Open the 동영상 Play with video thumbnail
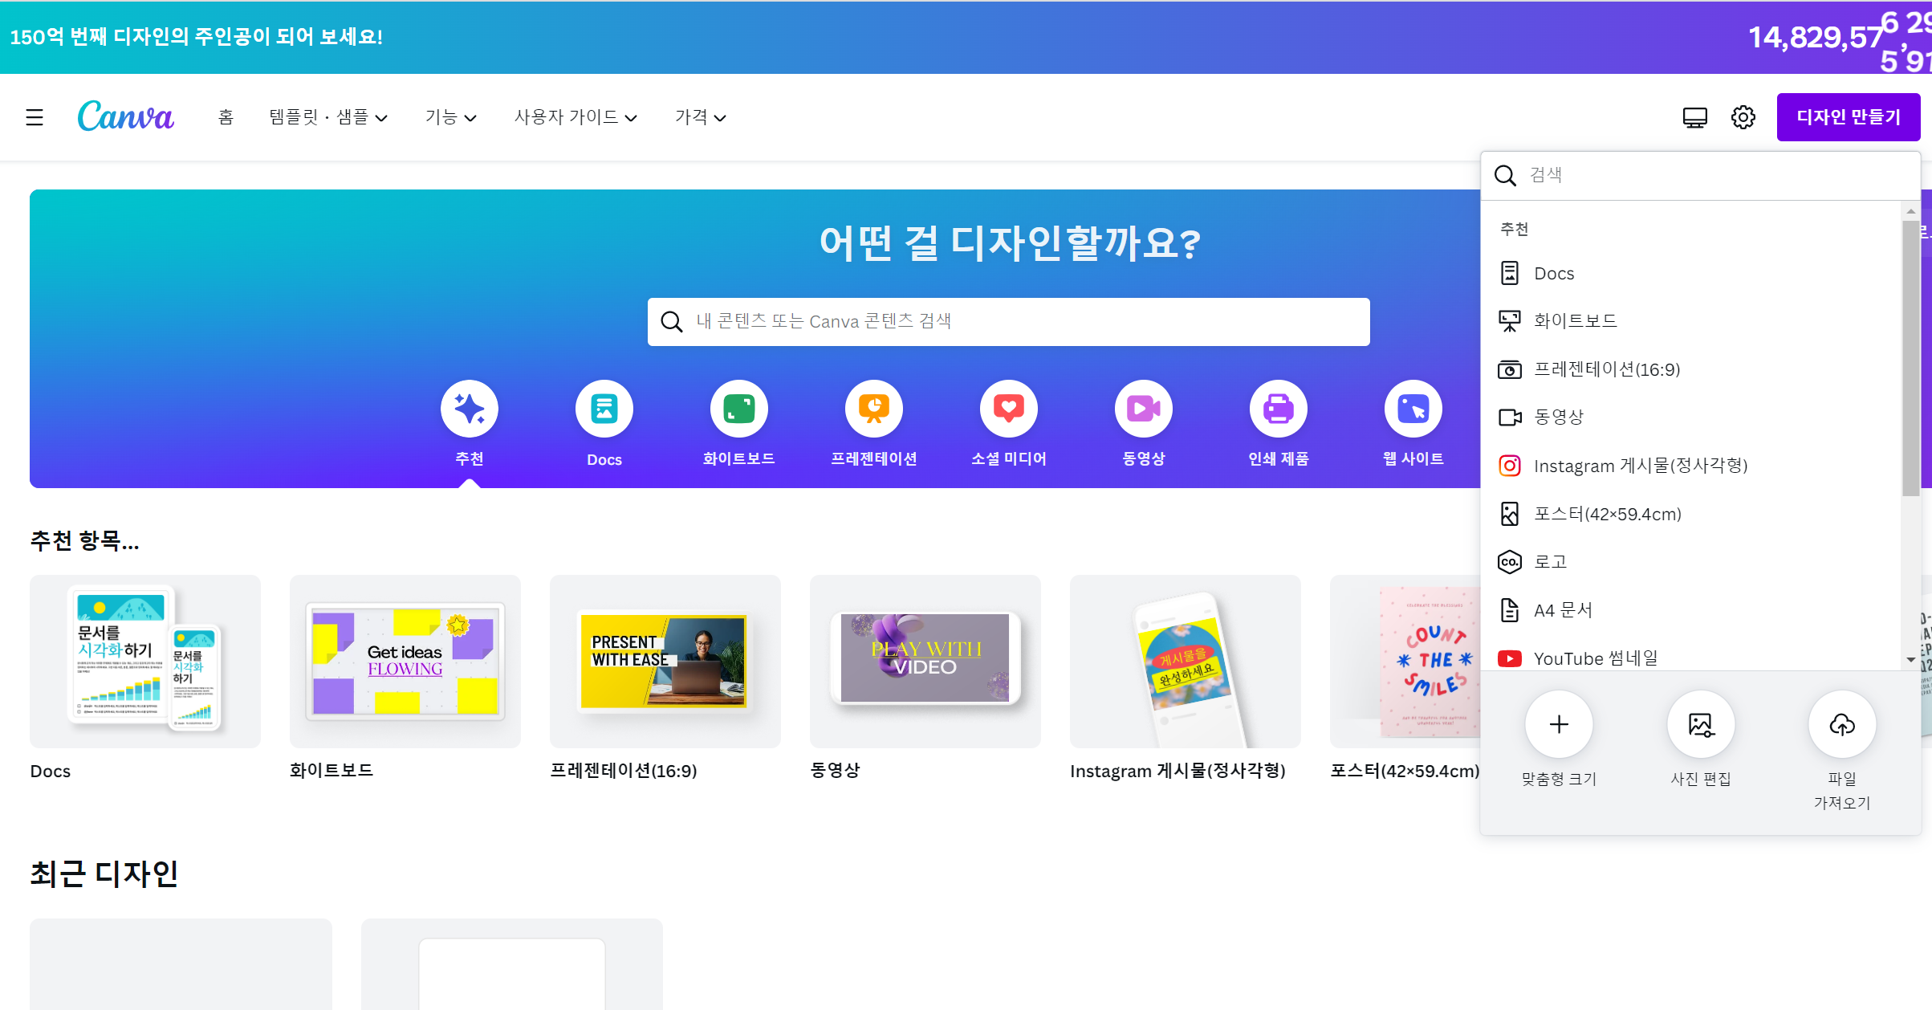The height and width of the screenshot is (1010, 1932). click(x=925, y=662)
